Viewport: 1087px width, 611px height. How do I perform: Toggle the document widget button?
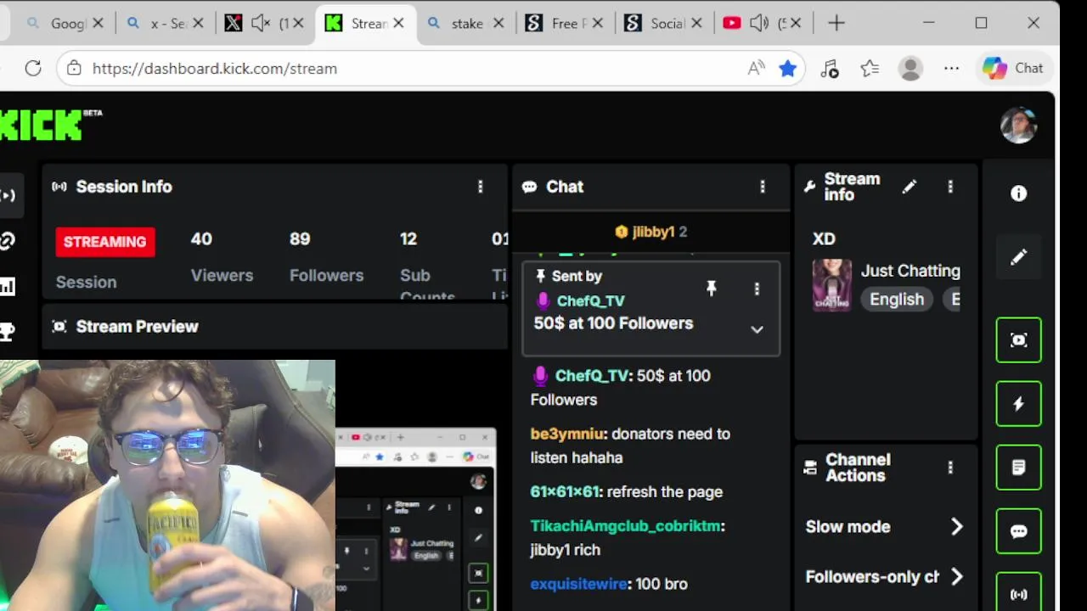(1019, 468)
